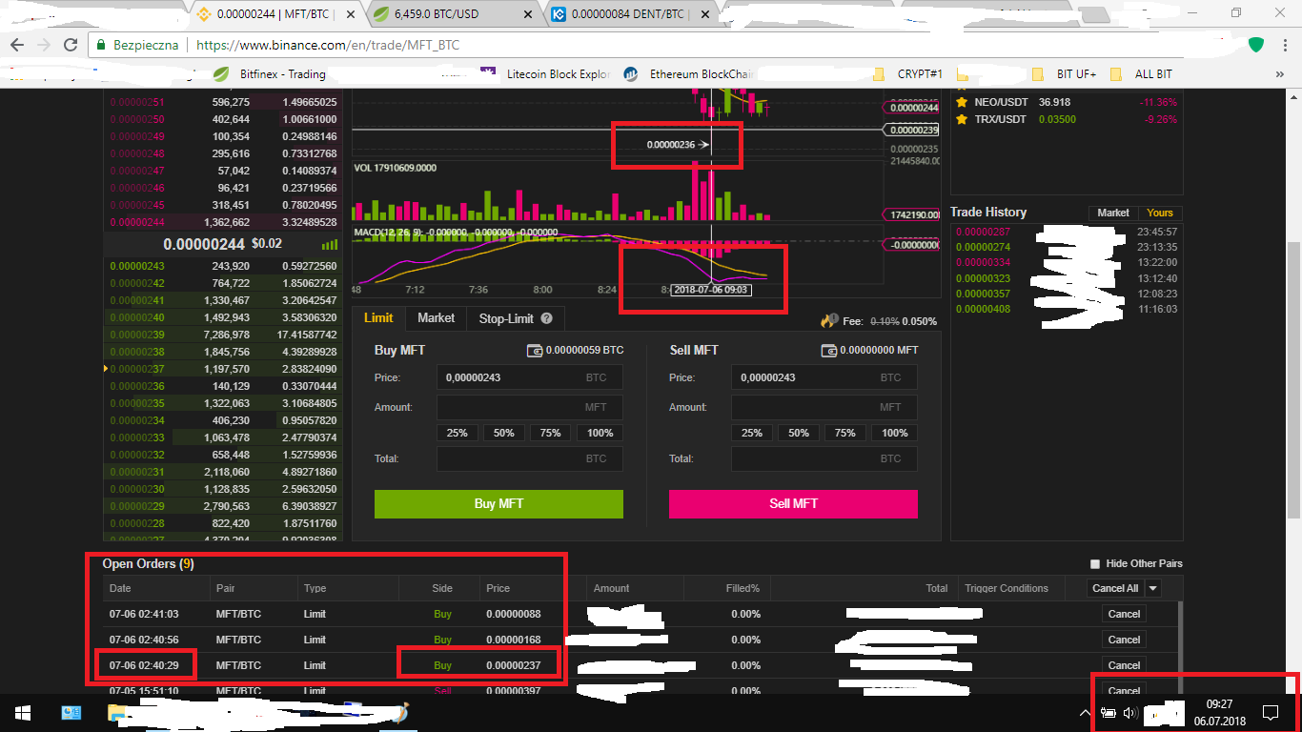Set sell amount to 75%

coord(845,433)
